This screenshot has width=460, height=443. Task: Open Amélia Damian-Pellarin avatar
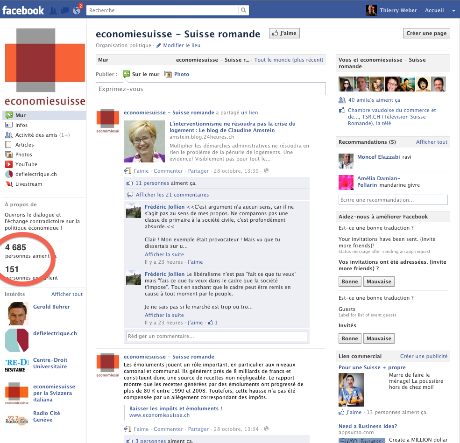click(346, 183)
